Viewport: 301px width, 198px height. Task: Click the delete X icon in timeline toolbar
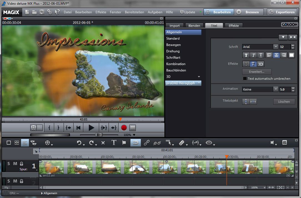coord(103,143)
